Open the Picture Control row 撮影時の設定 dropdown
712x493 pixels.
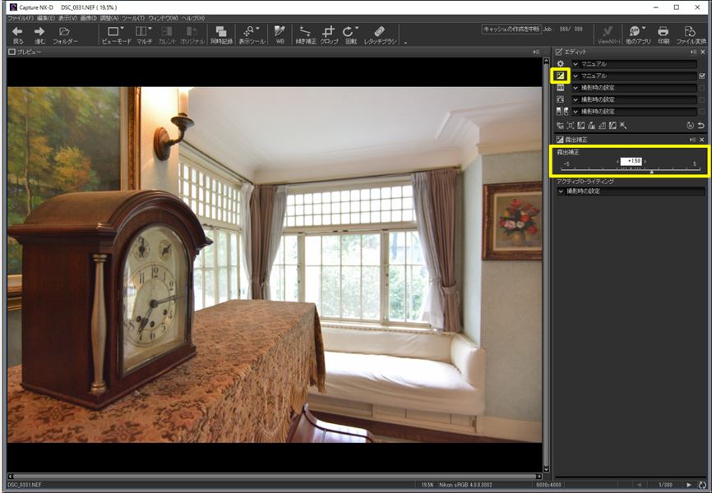click(635, 99)
